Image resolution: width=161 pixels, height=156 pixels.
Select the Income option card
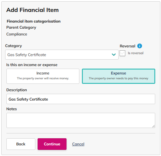(43, 76)
